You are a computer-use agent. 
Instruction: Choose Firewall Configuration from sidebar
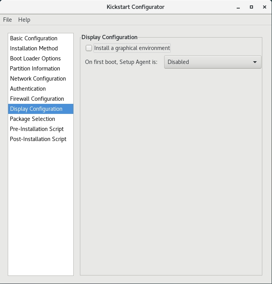(x=37, y=99)
